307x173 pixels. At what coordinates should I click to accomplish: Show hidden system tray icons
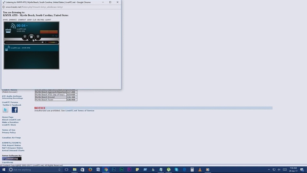[269, 170]
